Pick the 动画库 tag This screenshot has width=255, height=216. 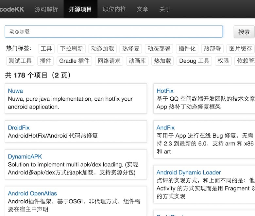tap(137, 61)
